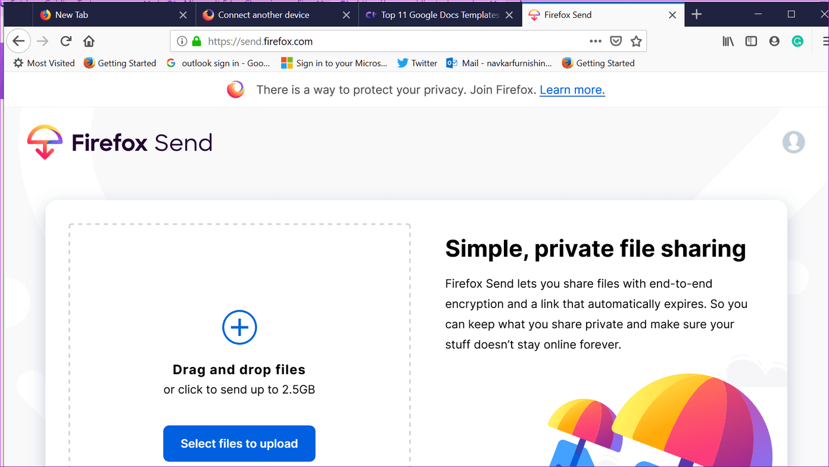
Task: Reload the current page
Action: (66, 41)
